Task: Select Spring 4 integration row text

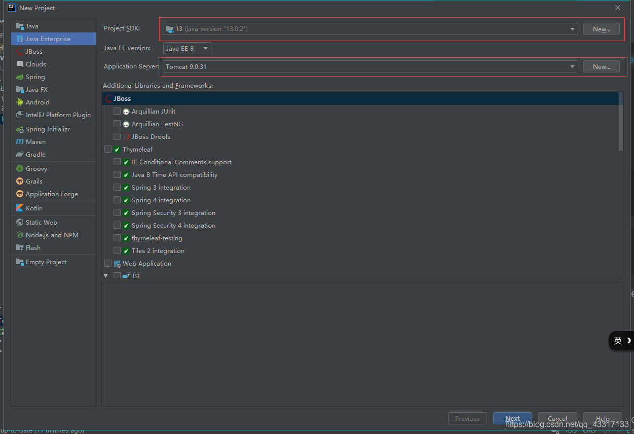Action: click(x=161, y=200)
